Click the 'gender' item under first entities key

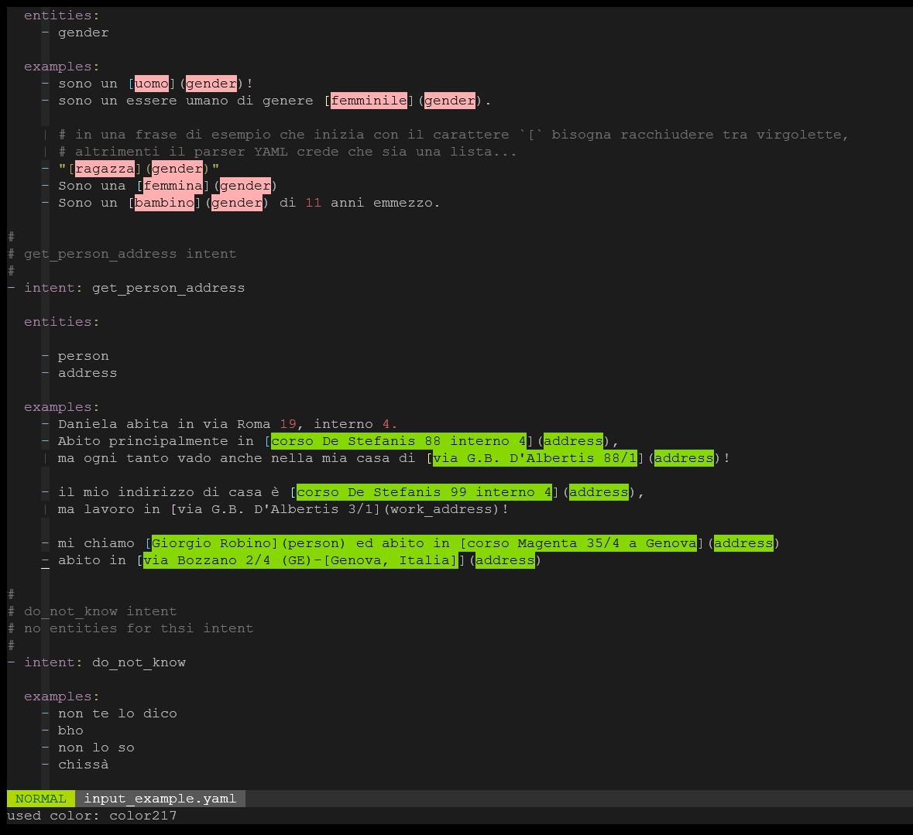coord(84,33)
